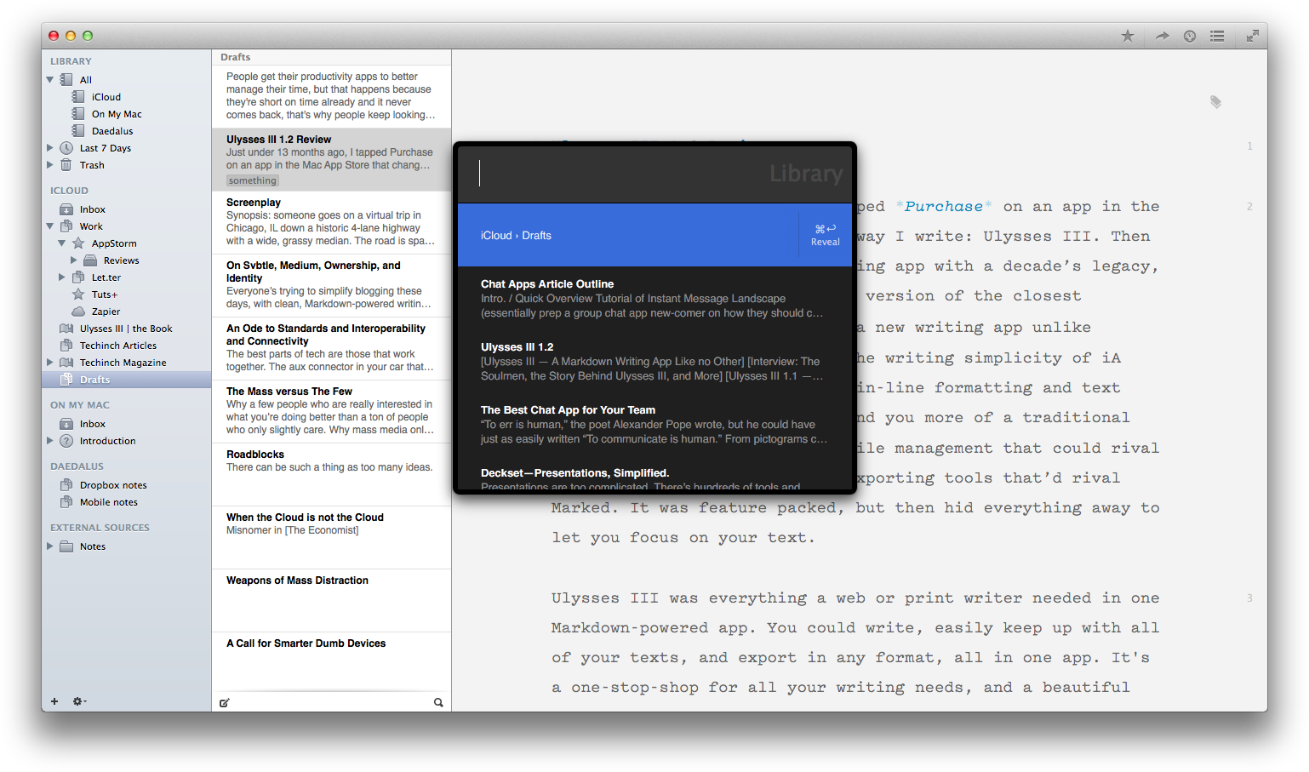Image resolution: width=1309 pixels, height=772 pixels.
Task: Open The Mass versus The Few sheet
Action: point(331,411)
